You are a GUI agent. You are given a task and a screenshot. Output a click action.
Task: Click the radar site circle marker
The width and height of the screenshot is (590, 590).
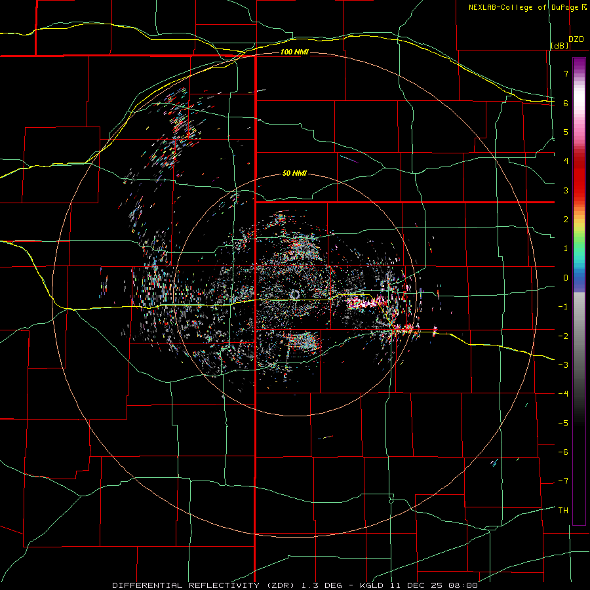[x=296, y=294]
